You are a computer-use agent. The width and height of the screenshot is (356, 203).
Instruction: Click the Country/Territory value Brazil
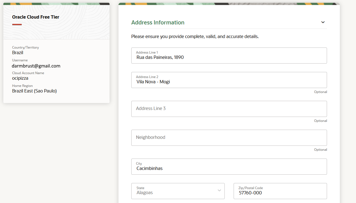[x=18, y=52]
